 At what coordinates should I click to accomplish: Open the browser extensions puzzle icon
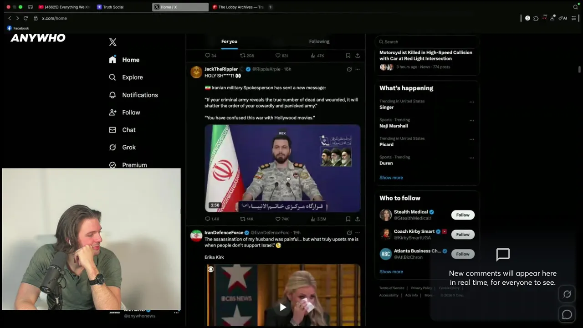click(536, 18)
